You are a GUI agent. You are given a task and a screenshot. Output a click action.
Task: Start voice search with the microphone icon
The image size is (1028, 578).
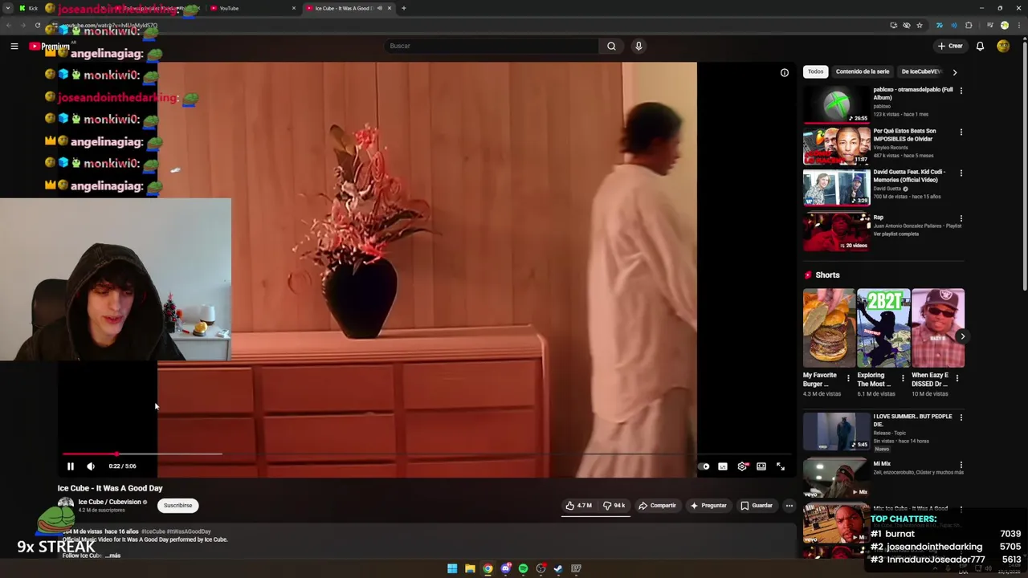click(x=638, y=46)
